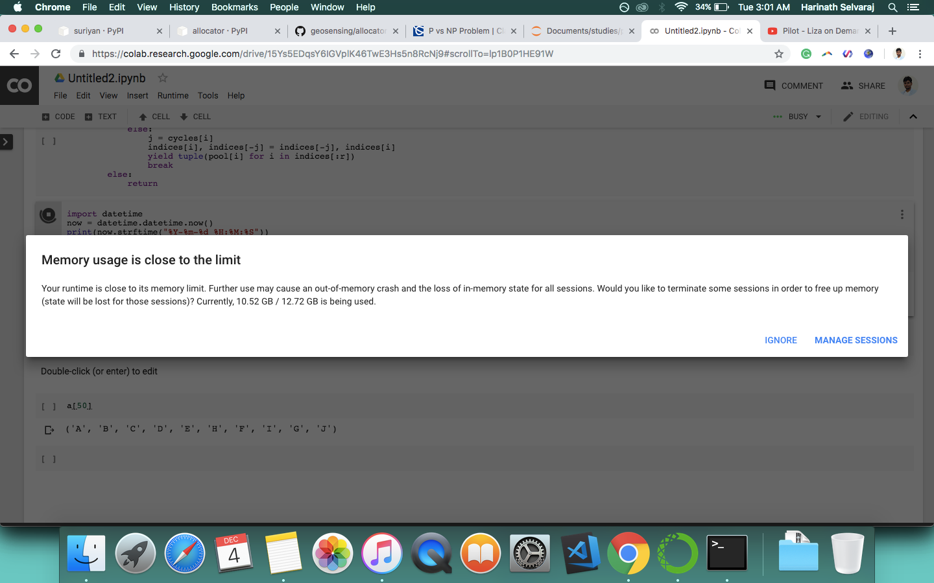Screen dimensions: 934x583
Task: Open Photos from the Dock
Action: pos(333,553)
